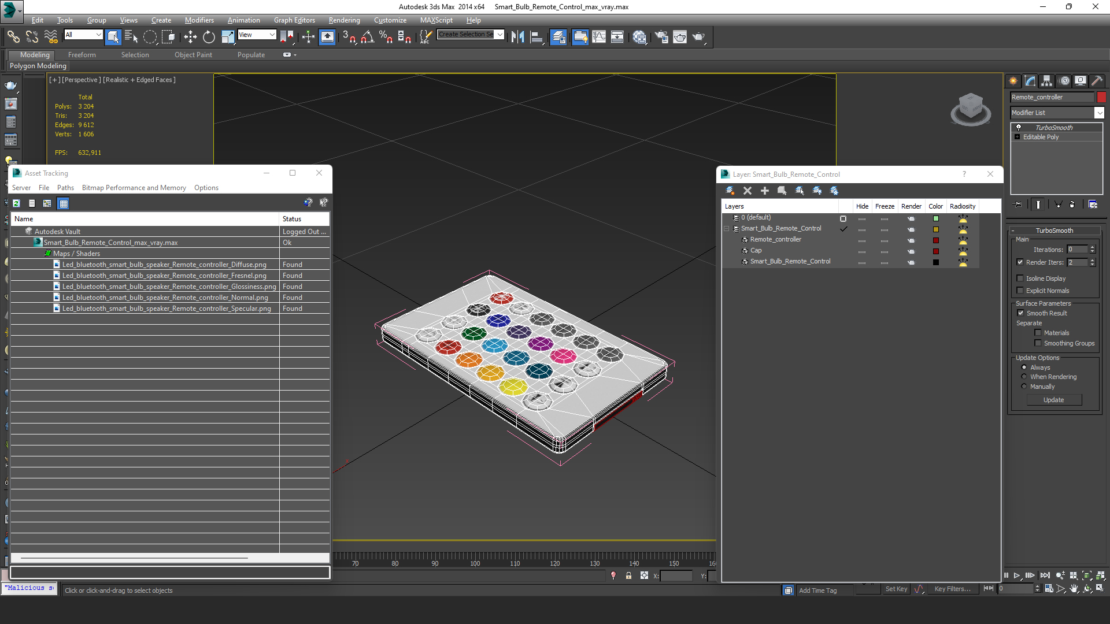Select the Diffuse.png map row
The image size is (1110, 624).
click(x=164, y=265)
